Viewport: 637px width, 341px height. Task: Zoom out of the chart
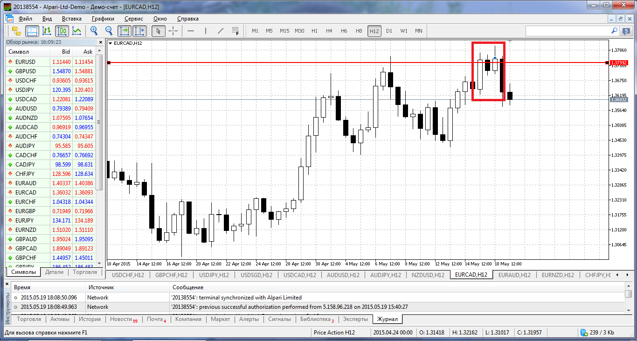point(109,31)
